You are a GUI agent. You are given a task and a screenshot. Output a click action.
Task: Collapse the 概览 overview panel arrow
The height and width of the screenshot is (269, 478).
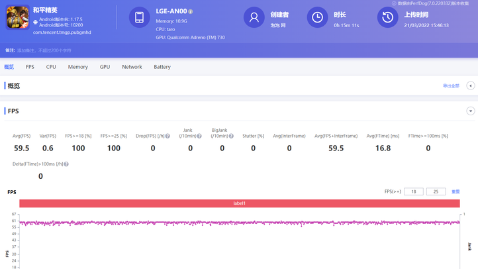click(x=471, y=85)
